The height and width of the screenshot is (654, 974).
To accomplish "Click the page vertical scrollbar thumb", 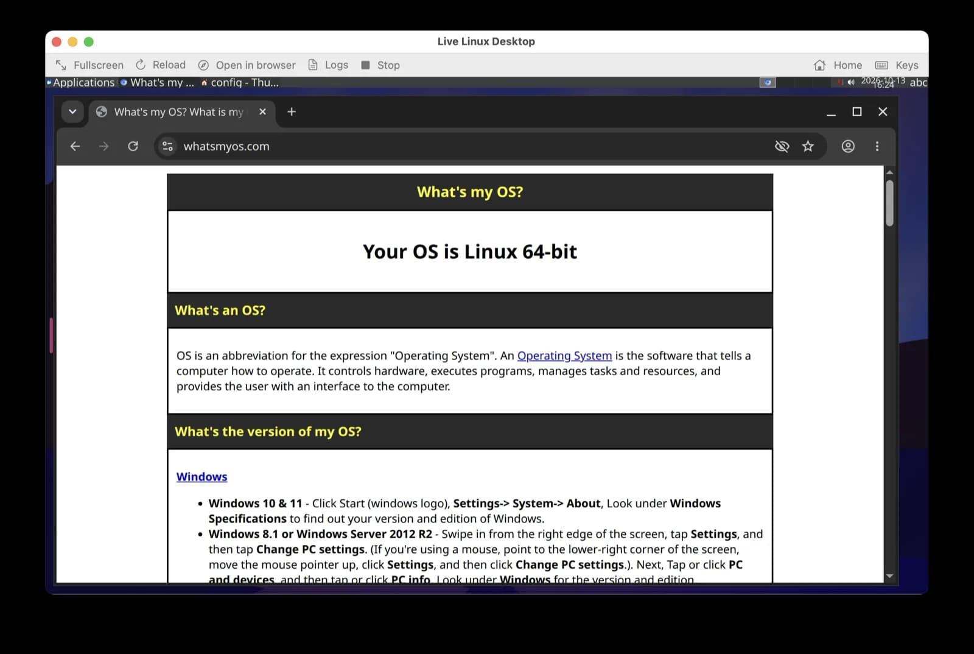I will 890,203.
